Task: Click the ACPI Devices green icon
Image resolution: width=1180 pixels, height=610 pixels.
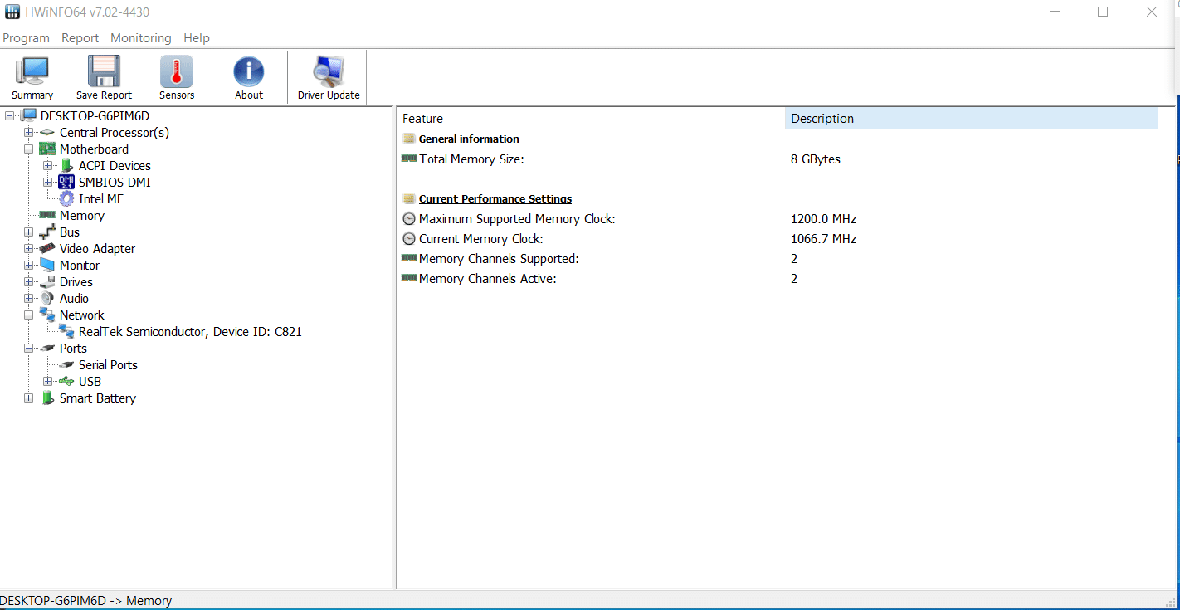Action: coord(66,165)
